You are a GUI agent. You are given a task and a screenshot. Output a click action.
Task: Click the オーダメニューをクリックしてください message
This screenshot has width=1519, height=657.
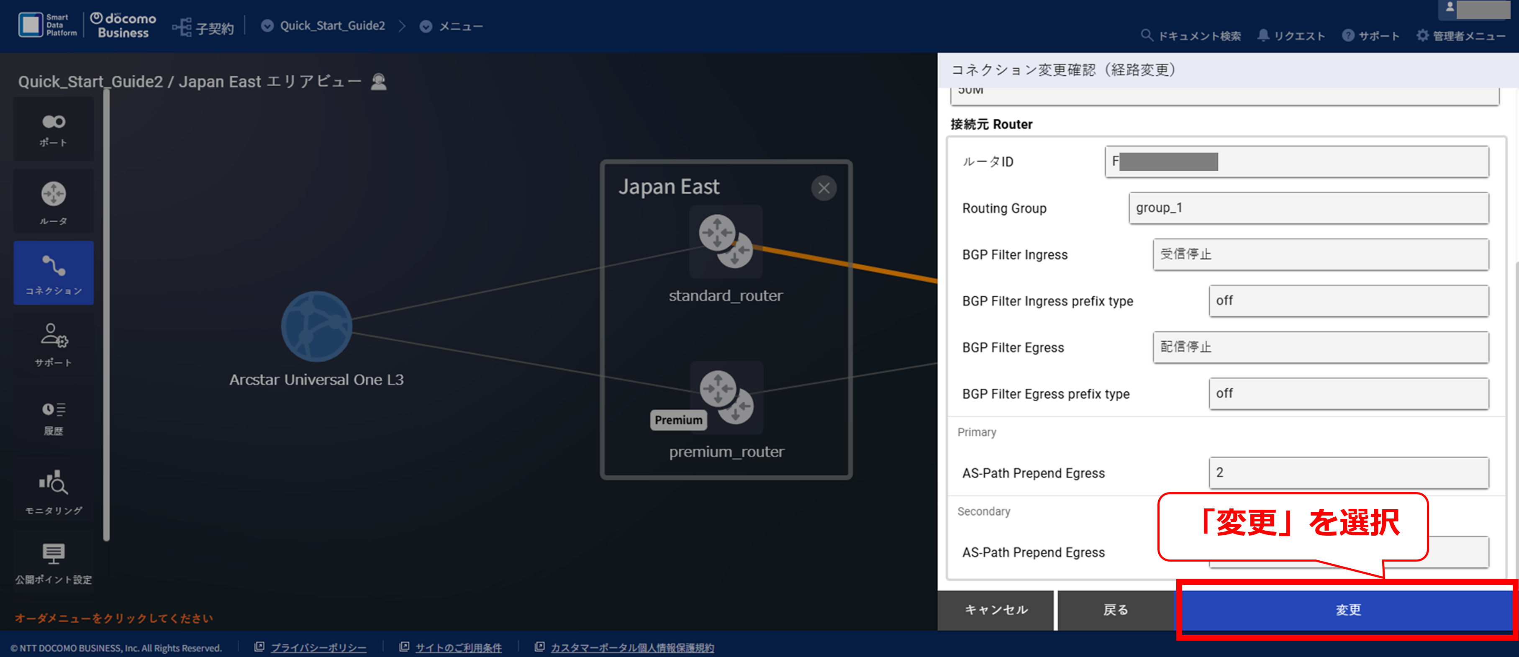pyautogui.click(x=114, y=618)
